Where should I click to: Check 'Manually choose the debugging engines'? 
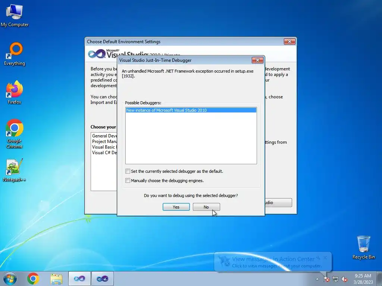pyautogui.click(x=128, y=181)
